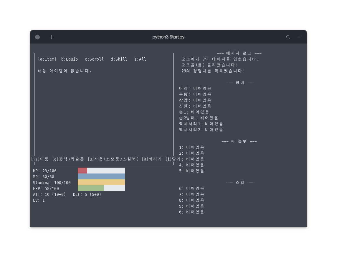Select the a:Item inventory tab
The height and width of the screenshot is (257, 337).
[47, 59]
